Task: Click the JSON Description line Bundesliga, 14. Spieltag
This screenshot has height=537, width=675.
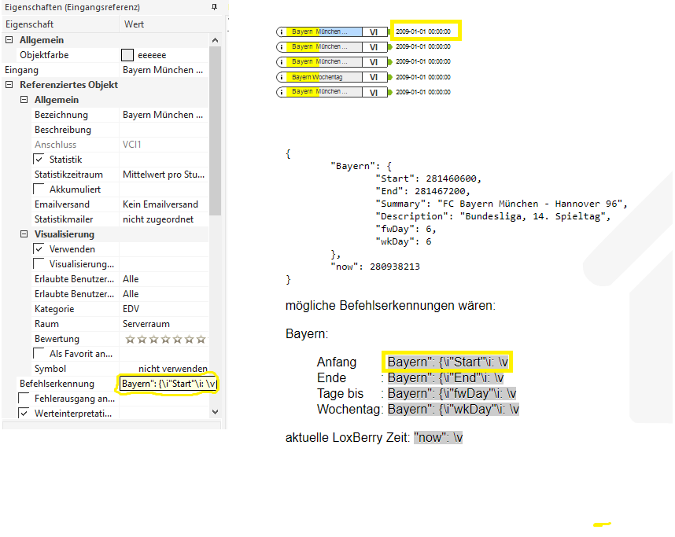Action: (x=493, y=216)
